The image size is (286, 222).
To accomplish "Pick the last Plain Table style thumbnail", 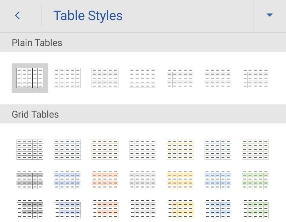I will [x=255, y=78].
